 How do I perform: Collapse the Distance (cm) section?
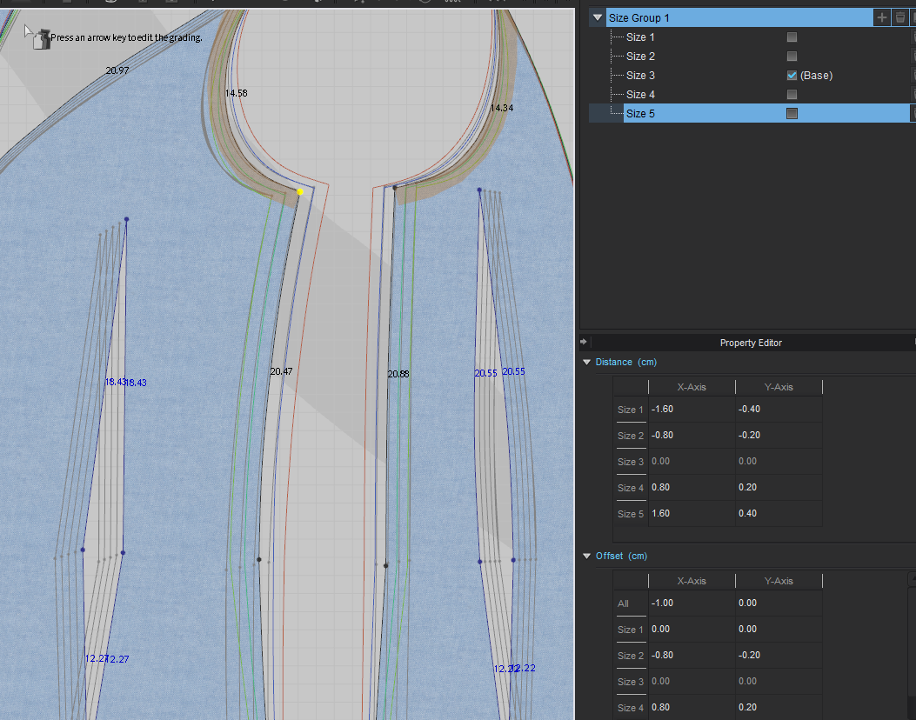(587, 362)
